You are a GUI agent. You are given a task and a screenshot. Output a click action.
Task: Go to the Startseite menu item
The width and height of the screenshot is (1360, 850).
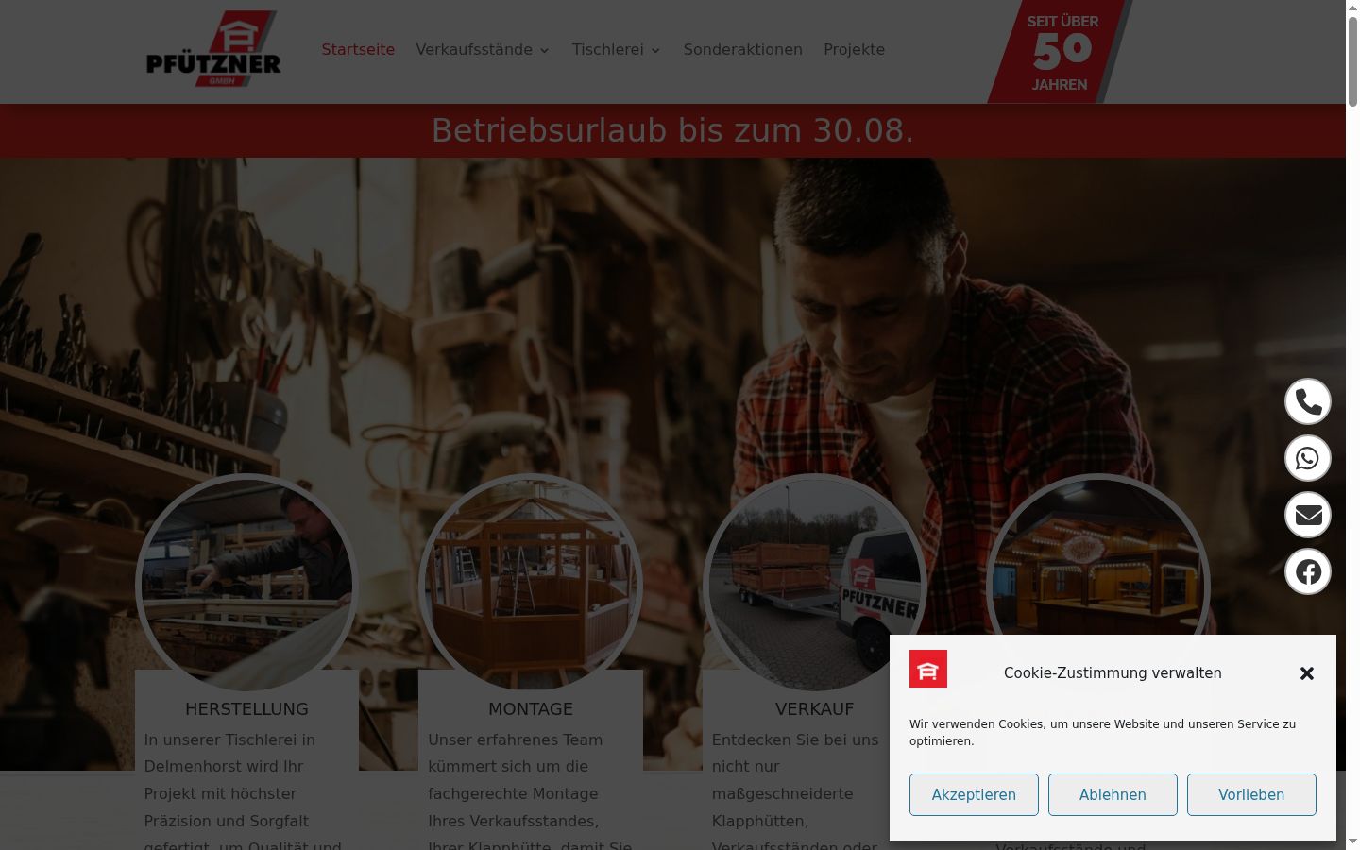358,49
